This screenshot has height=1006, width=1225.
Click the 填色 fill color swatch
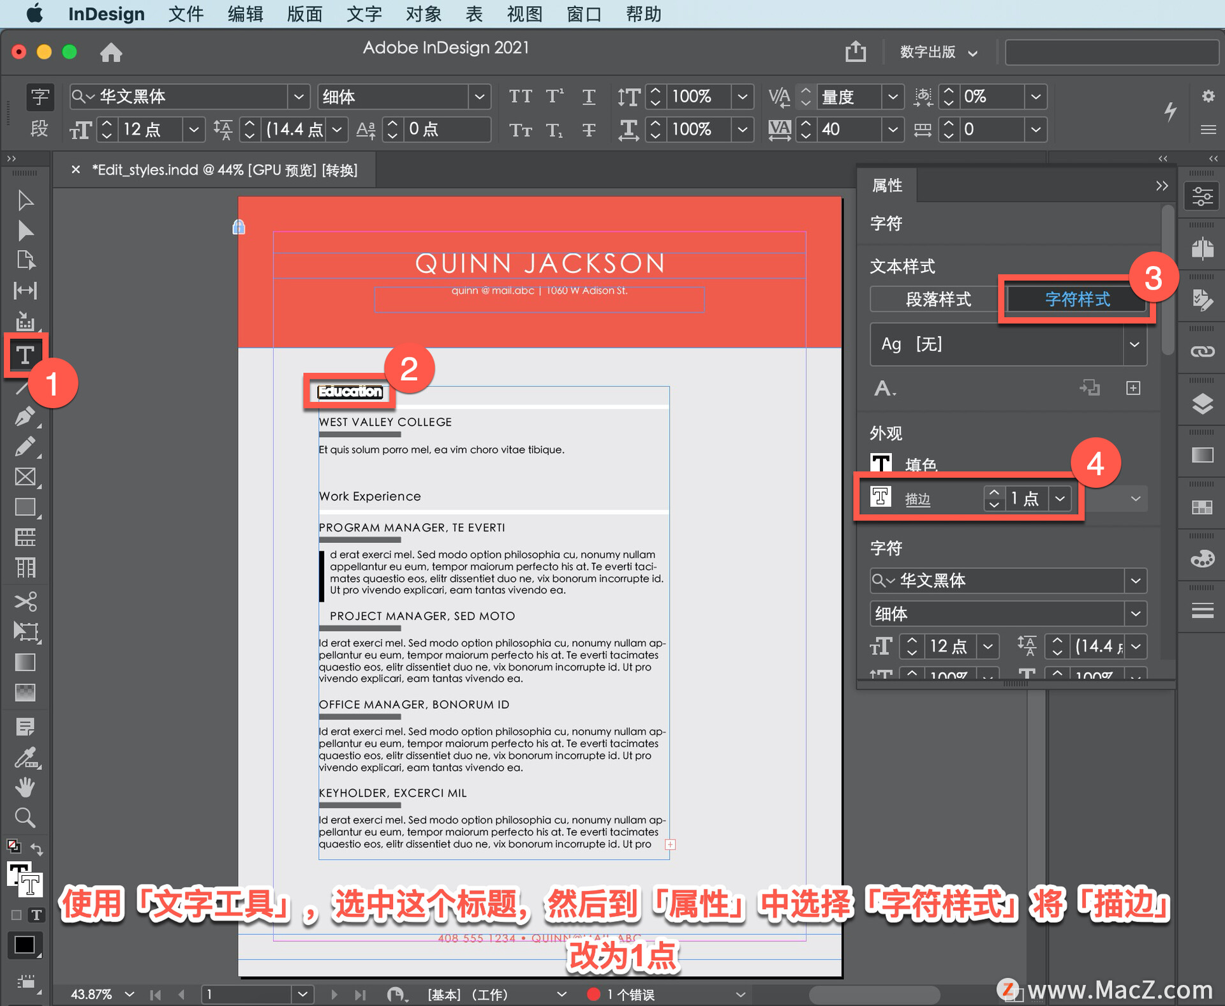[x=881, y=463]
